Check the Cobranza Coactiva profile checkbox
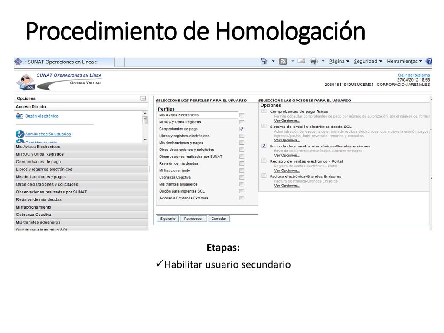 [242, 177]
